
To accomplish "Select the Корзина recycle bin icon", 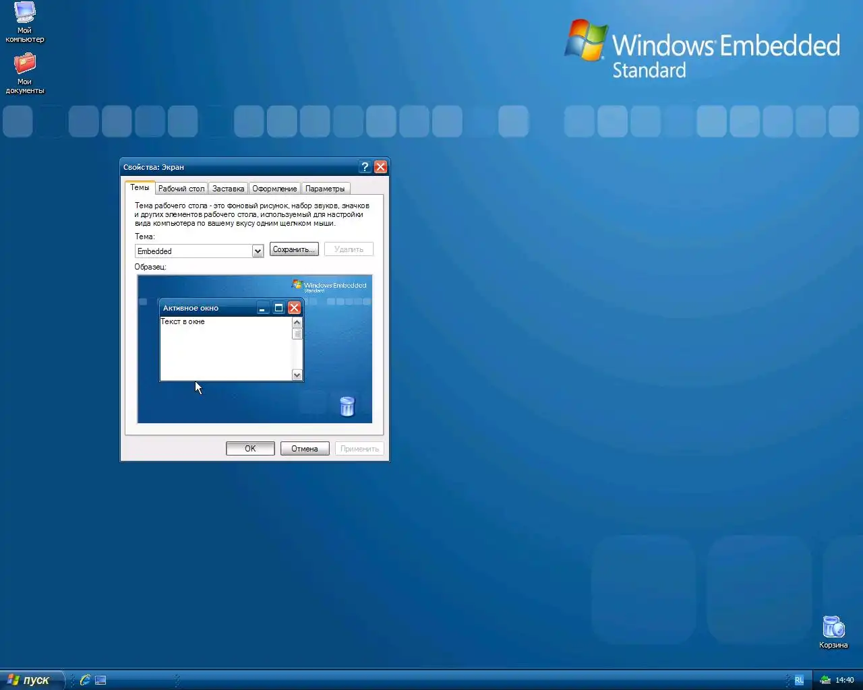I will [x=833, y=632].
